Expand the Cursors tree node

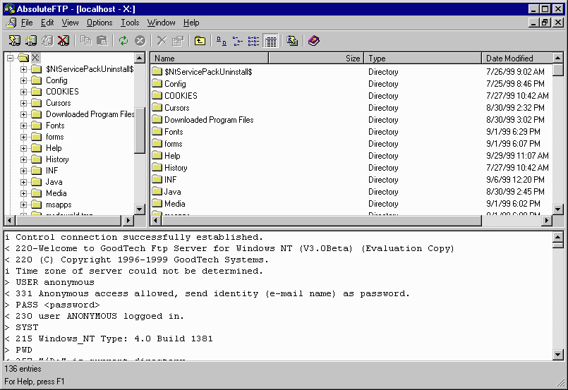point(23,103)
